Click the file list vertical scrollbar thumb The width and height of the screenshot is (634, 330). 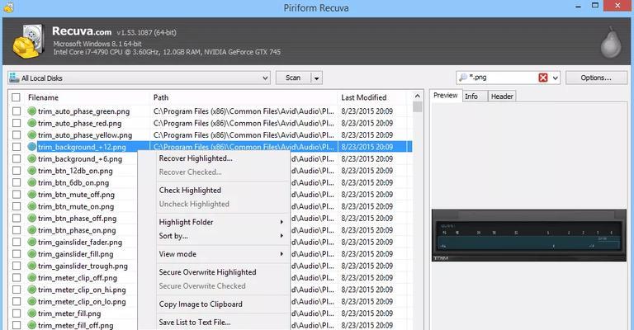(x=417, y=106)
